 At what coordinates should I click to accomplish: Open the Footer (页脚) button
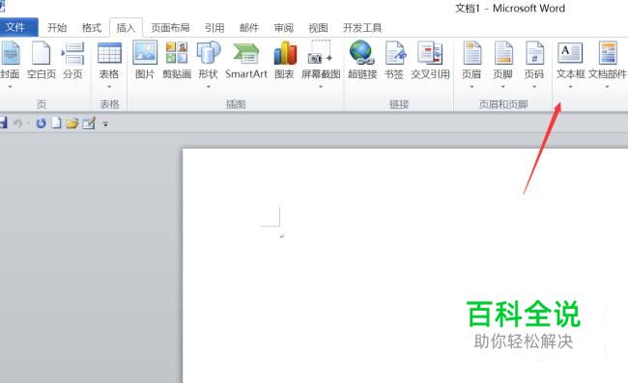coord(502,60)
